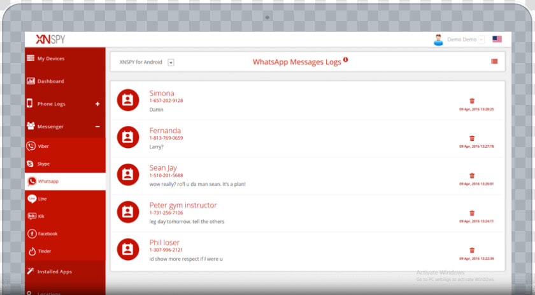This screenshot has width=535, height=295.
Task: Click the info icon beside WhatsApp Messages Logs
Action: [x=346, y=59]
